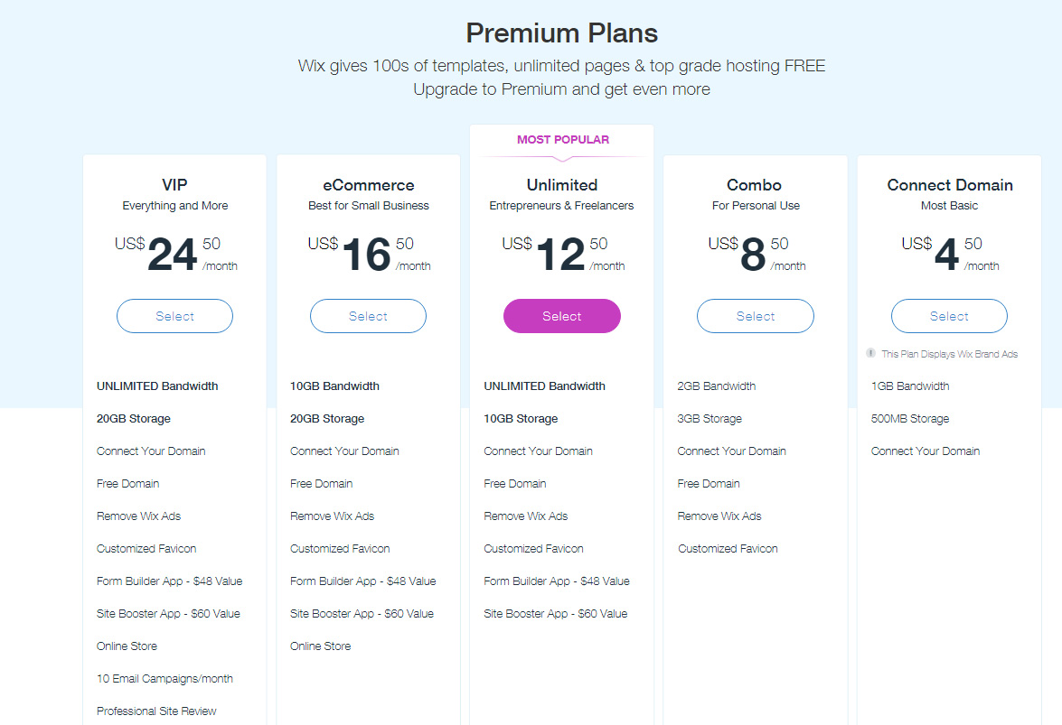Viewport: 1062px width, 725px height.
Task: Click Connect Your Domain under Connect Domain plan
Action: [925, 451]
